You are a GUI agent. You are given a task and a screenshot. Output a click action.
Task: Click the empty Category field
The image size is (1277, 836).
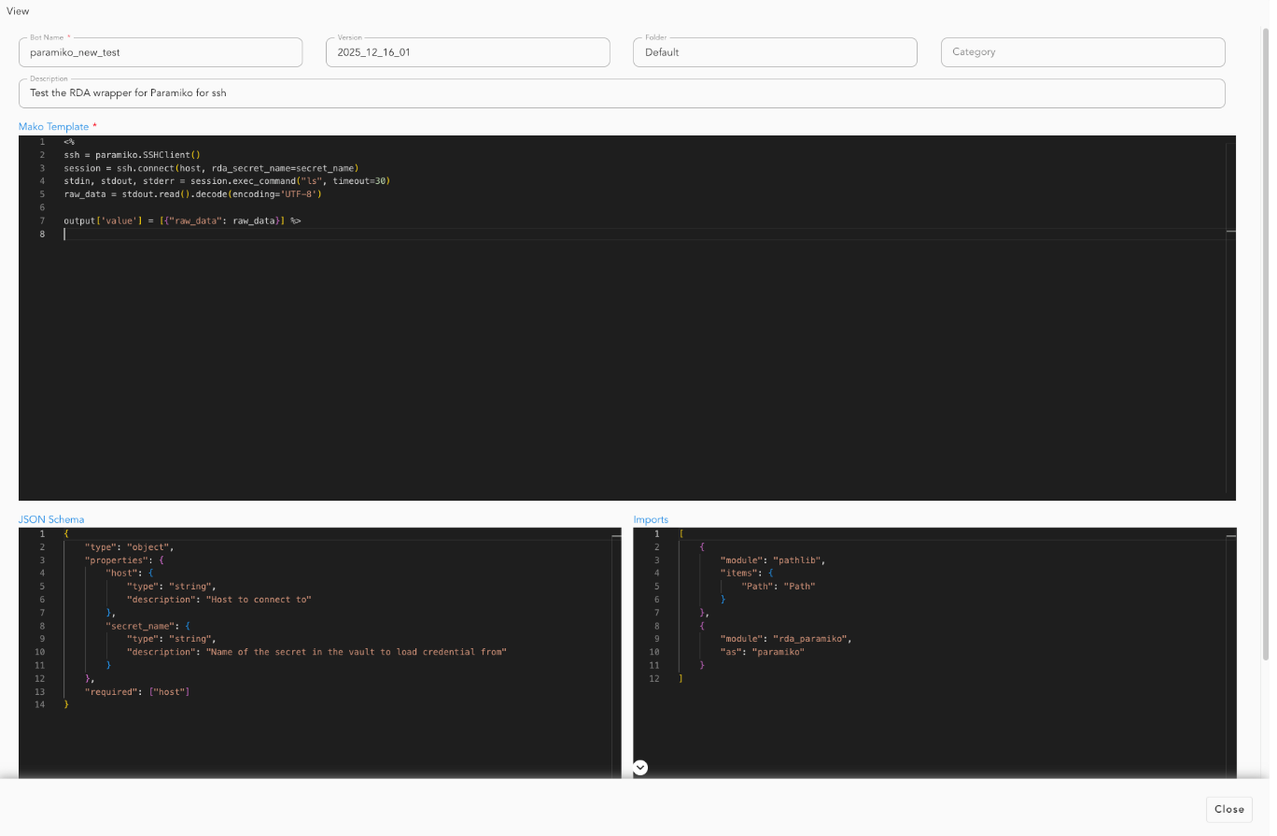pyautogui.click(x=1082, y=51)
